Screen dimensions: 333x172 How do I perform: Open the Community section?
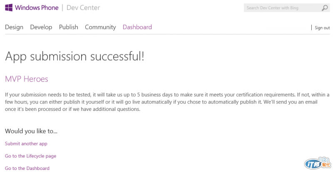click(100, 27)
